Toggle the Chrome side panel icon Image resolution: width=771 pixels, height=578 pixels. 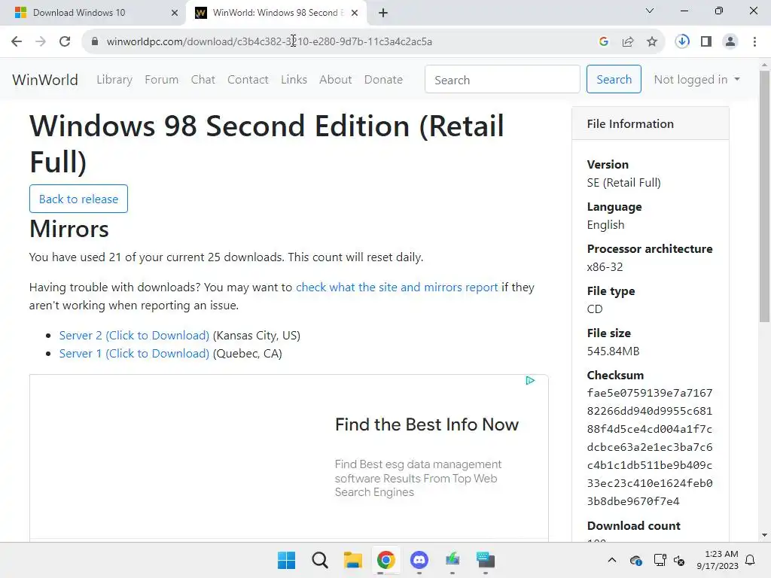pos(706,41)
